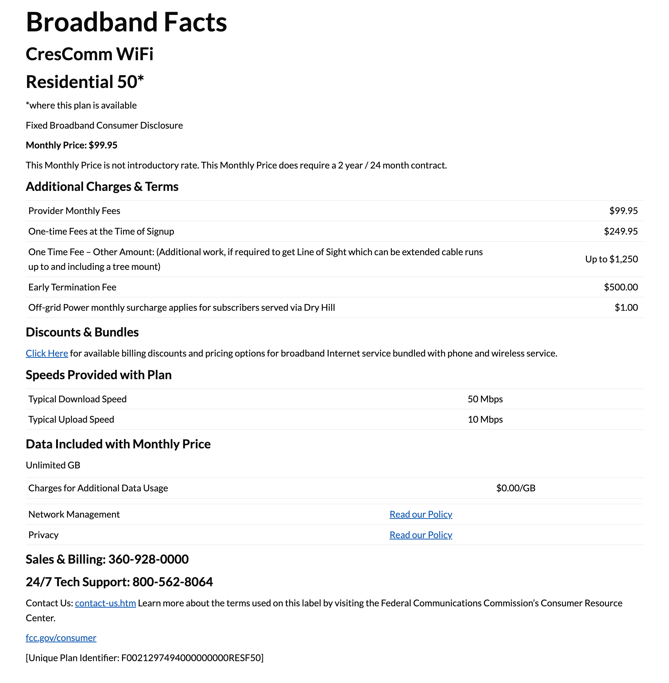Click the Sales & Billing phone number heading

107,559
